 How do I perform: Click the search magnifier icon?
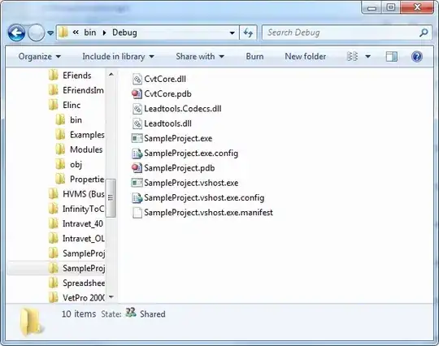424,32
